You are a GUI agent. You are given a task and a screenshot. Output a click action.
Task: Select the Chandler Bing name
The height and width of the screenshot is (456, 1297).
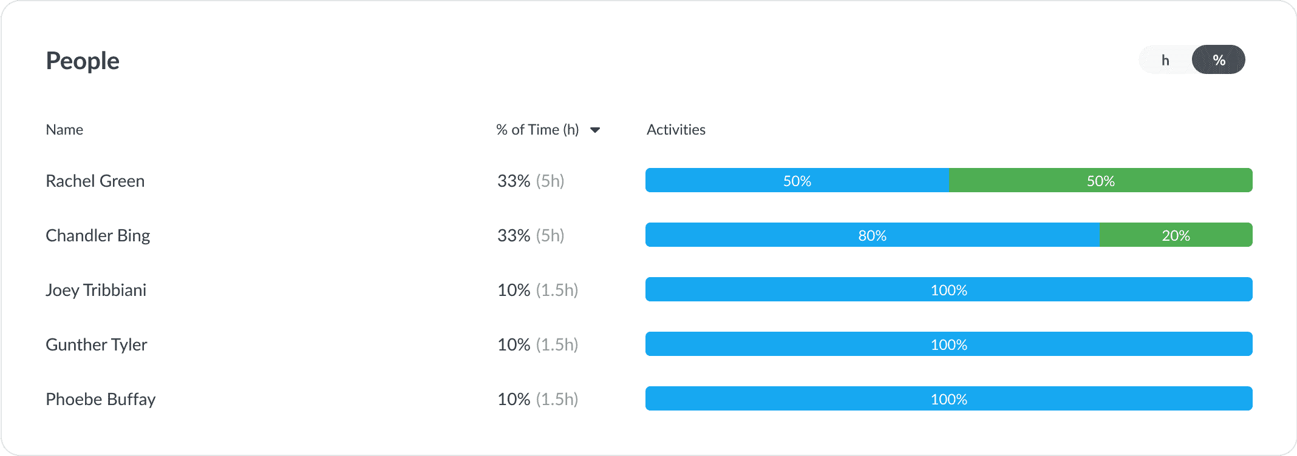98,236
